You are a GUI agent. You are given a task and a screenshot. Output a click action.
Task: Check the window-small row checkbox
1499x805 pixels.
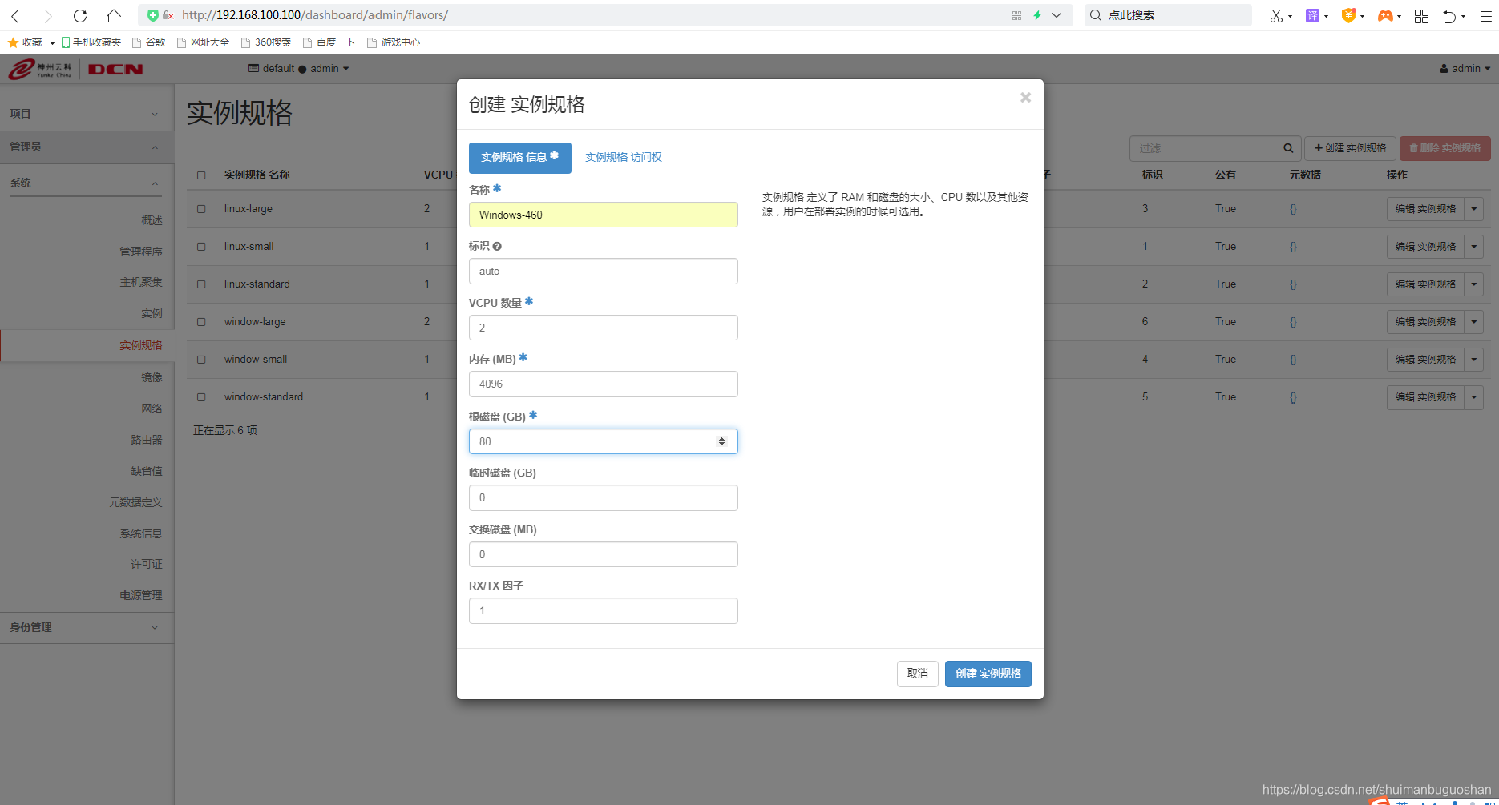[x=201, y=360]
